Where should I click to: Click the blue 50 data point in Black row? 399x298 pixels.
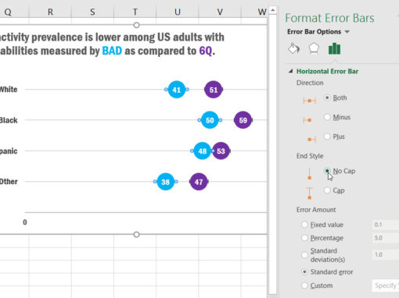210,120
